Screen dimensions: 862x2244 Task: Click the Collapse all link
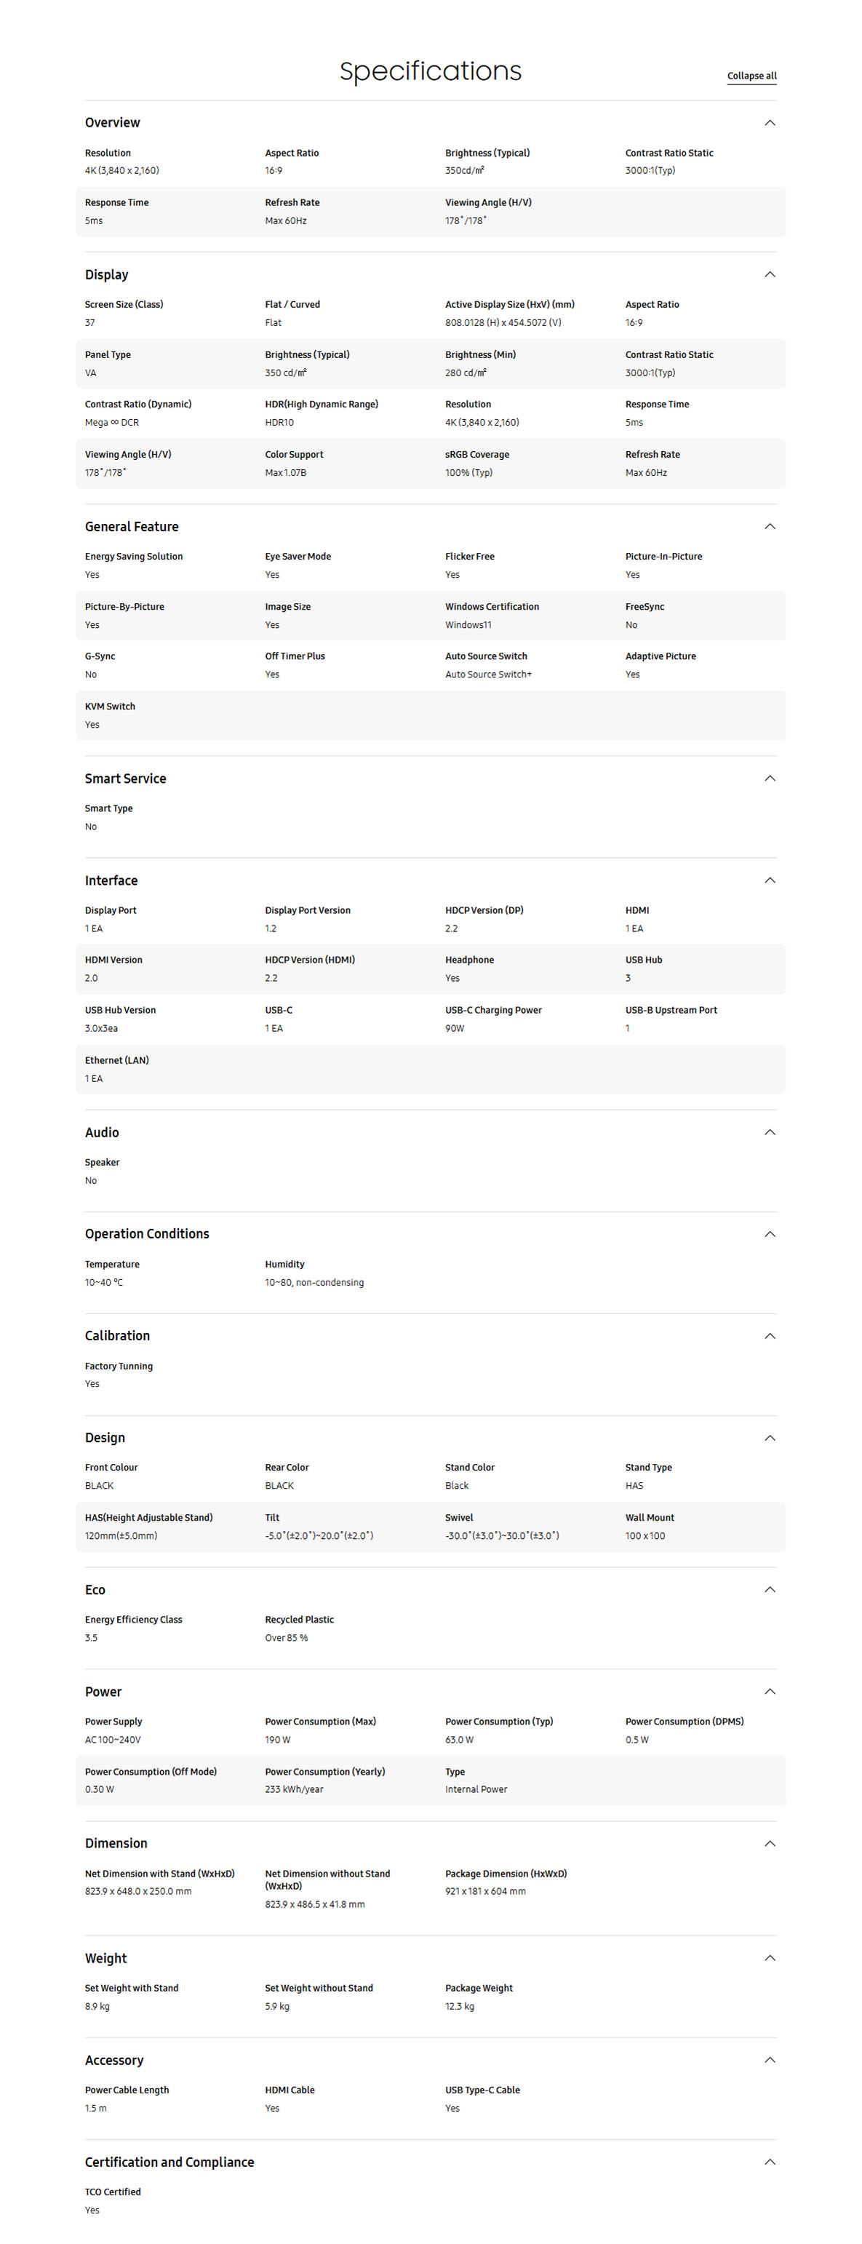pyautogui.click(x=751, y=76)
